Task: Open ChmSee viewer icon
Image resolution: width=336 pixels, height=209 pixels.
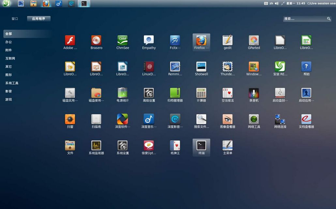Action: 122,40
